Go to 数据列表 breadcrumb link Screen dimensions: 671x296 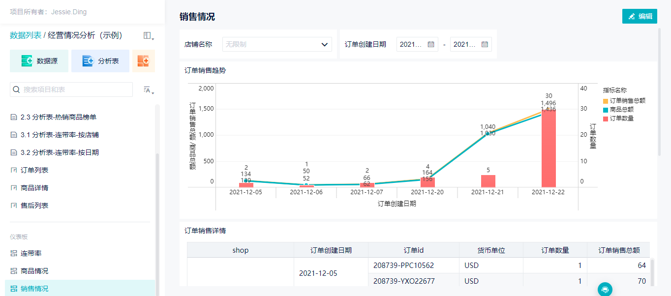click(x=26, y=35)
